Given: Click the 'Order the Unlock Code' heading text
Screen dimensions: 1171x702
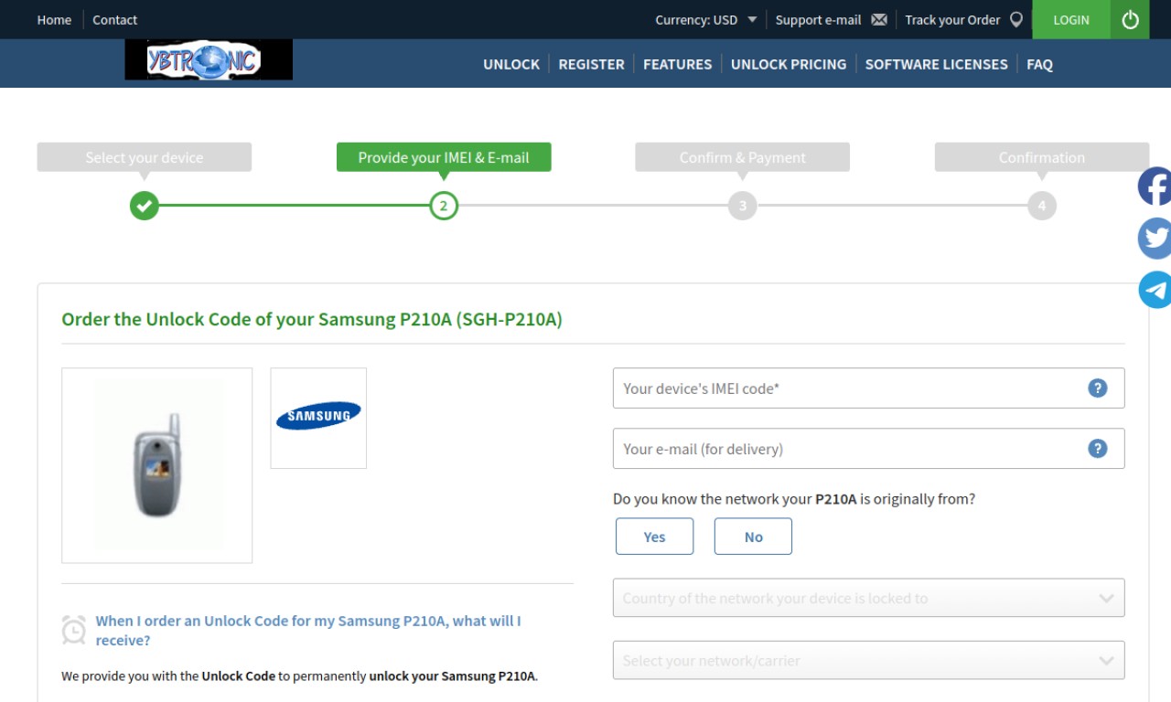Looking at the screenshot, I should [x=312, y=320].
